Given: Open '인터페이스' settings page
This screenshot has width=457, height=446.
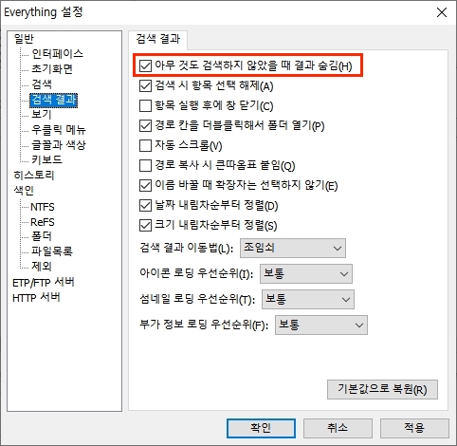Looking at the screenshot, I should coord(58,54).
